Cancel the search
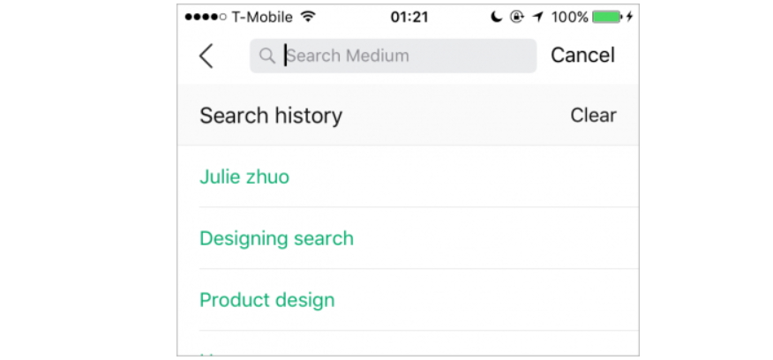 (x=582, y=56)
